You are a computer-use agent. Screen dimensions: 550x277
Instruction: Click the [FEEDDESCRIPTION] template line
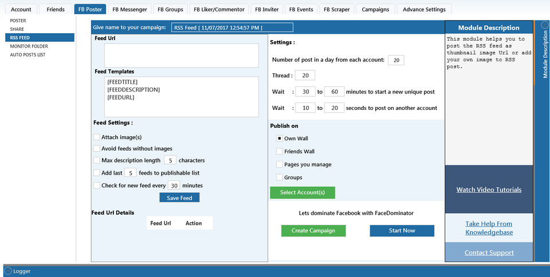point(133,90)
